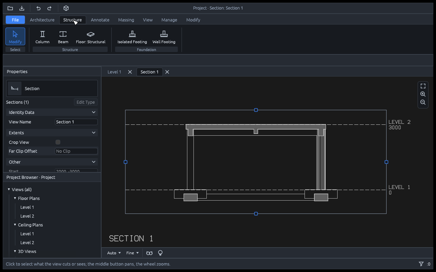The image size is (436, 272).
Task: Collapse the Floor Plans tree node
Action: [x=15, y=198]
